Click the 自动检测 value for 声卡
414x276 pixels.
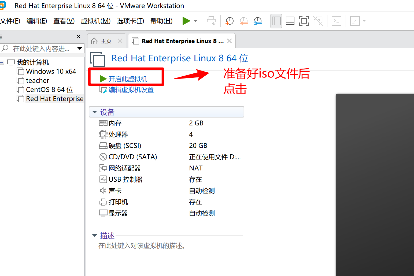[202, 191]
